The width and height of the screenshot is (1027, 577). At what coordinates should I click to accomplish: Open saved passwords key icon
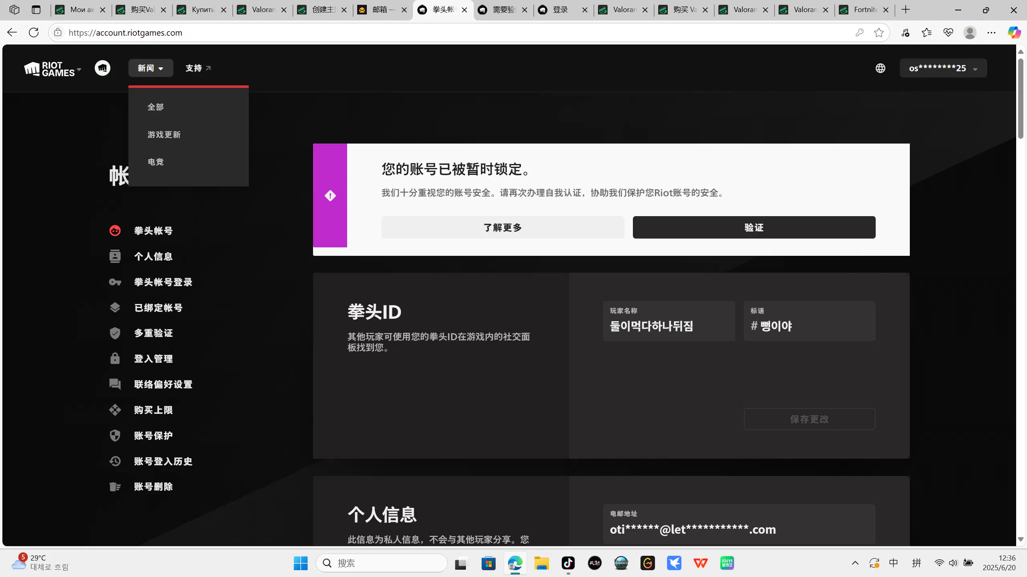point(859,32)
